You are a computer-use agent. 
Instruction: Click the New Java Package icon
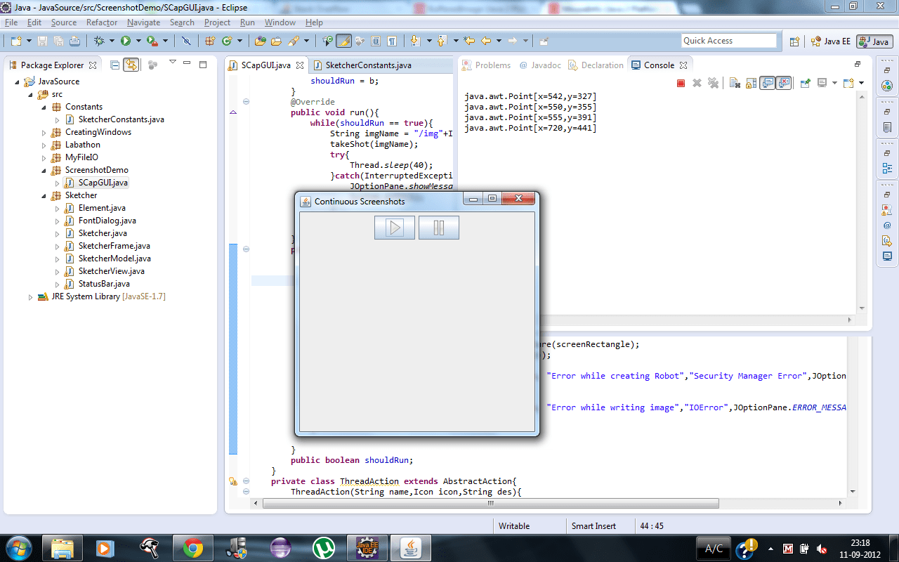(x=209, y=41)
